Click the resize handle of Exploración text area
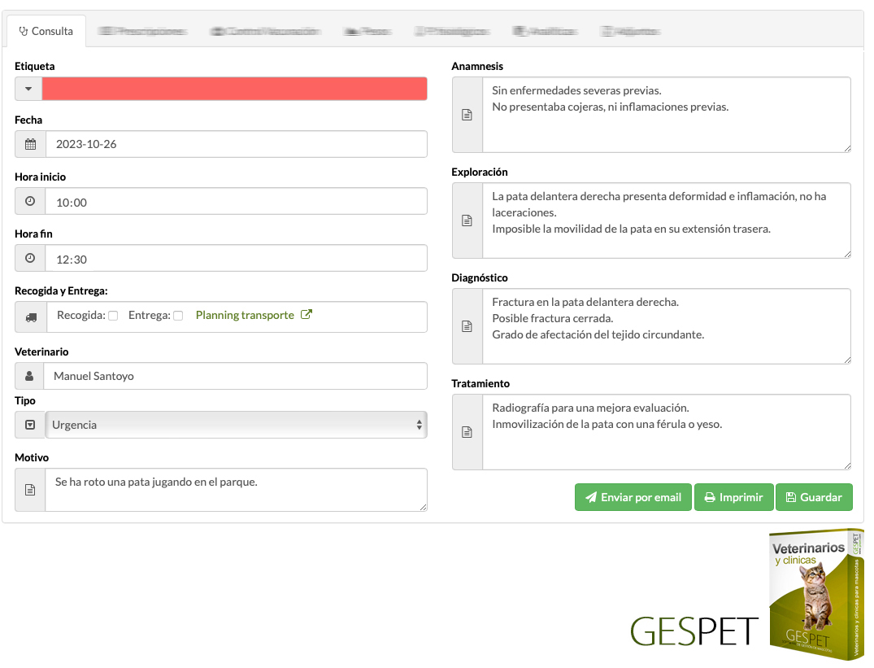Viewport: 874px width, 668px height. [847, 255]
